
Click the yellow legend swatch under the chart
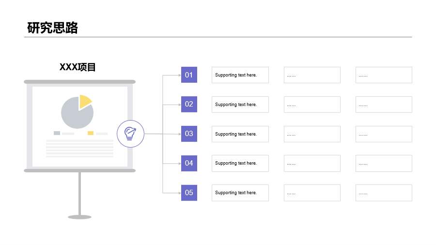[91, 133]
